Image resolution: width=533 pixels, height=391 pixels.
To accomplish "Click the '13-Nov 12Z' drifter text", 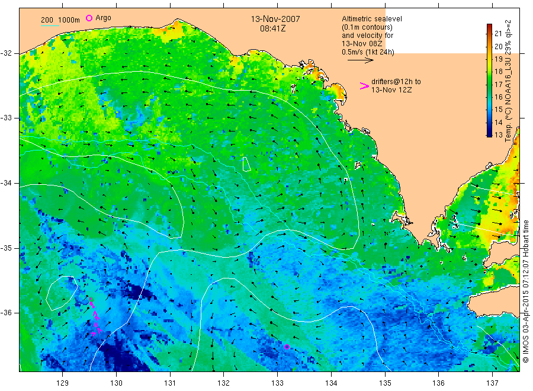I will (391, 90).
